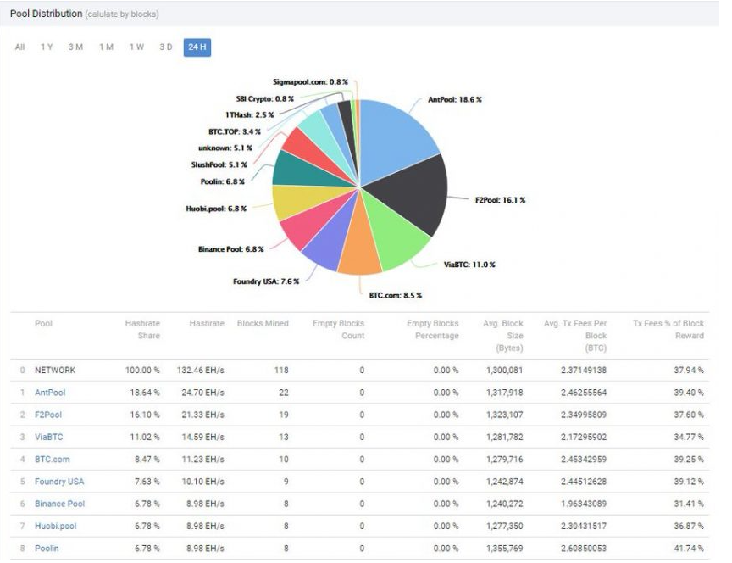Viewport: 732px width, 563px height.
Task: Open the Binance Pool link
Action: pos(60,504)
